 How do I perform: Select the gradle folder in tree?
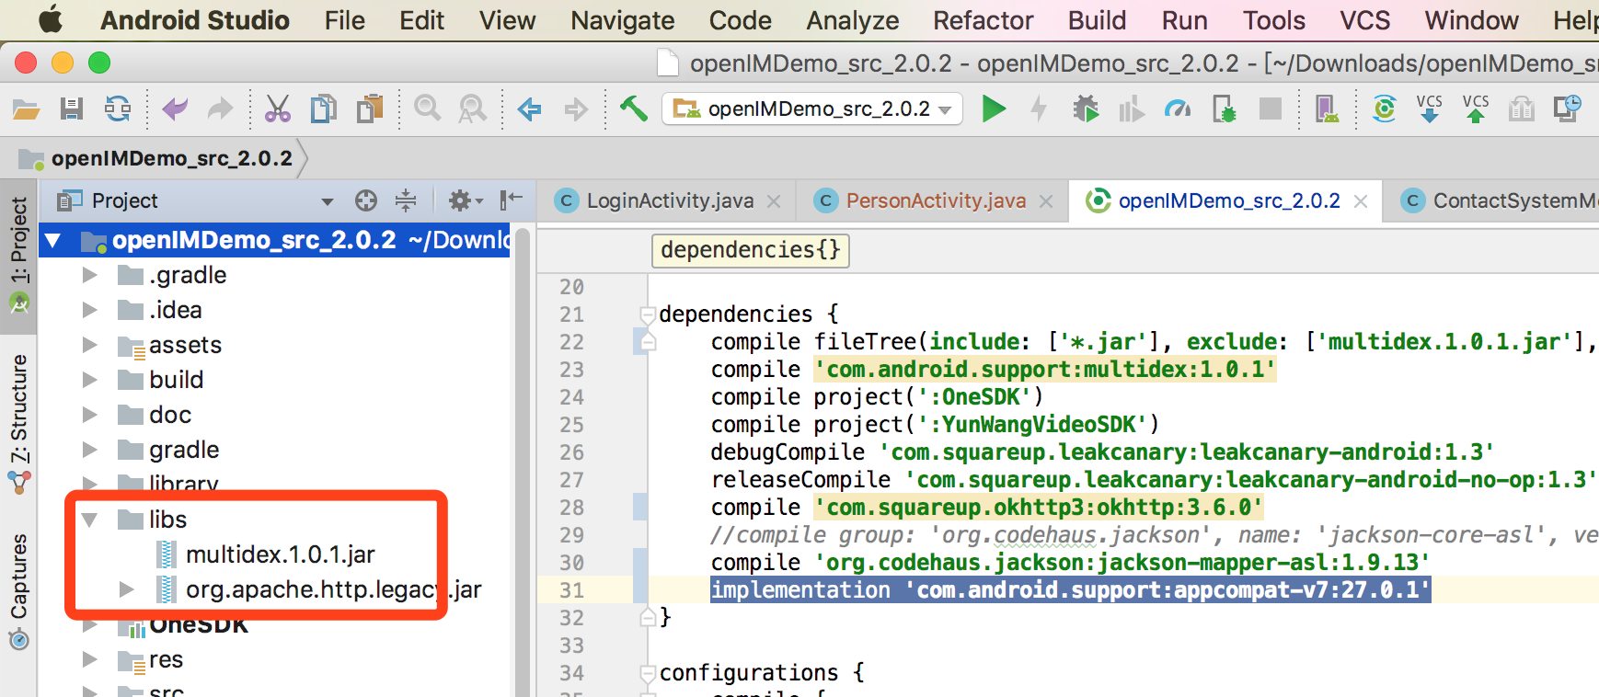tap(184, 450)
